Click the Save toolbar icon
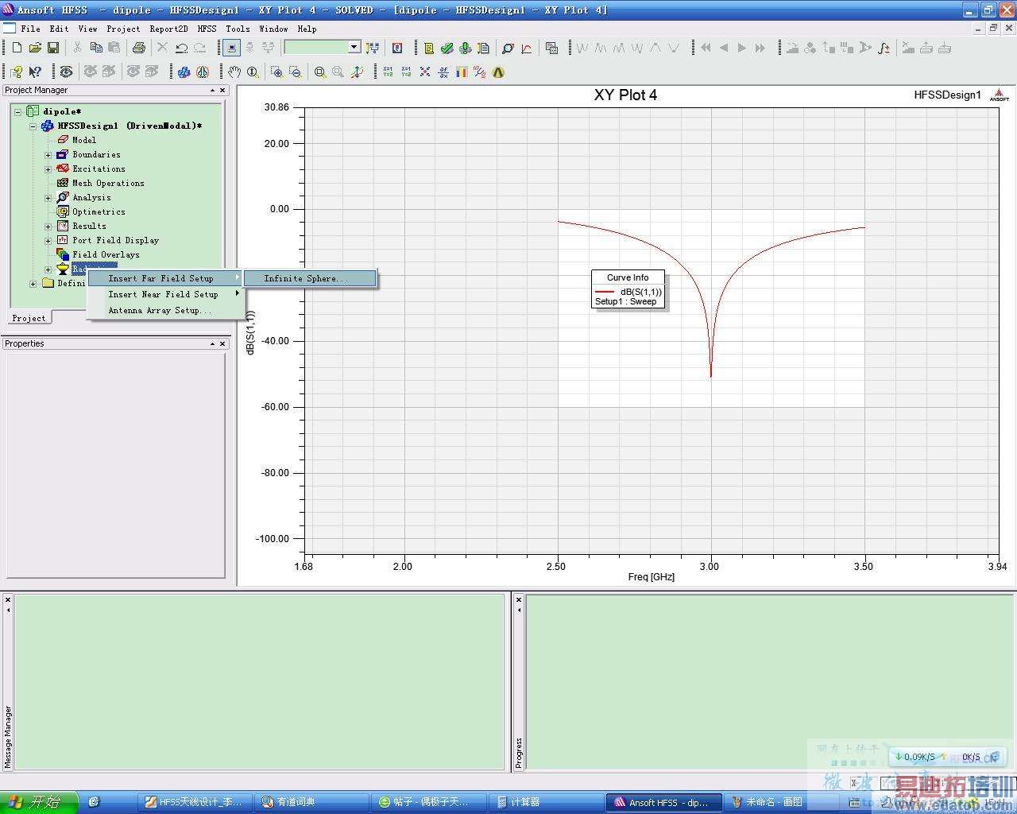1017x814 pixels. click(52, 48)
